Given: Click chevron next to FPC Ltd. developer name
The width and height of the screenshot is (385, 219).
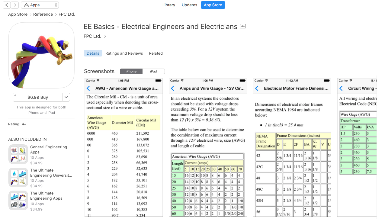Looking at the screenshot, I should click(105, 36).
